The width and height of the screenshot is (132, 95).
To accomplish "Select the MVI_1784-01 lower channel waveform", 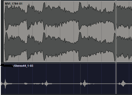I will click(x=60, y=47).
